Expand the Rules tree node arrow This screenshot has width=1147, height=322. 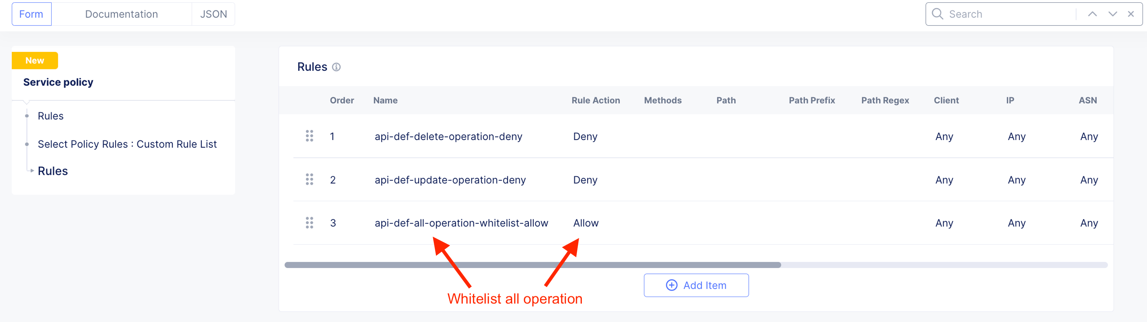coord(32,170)
